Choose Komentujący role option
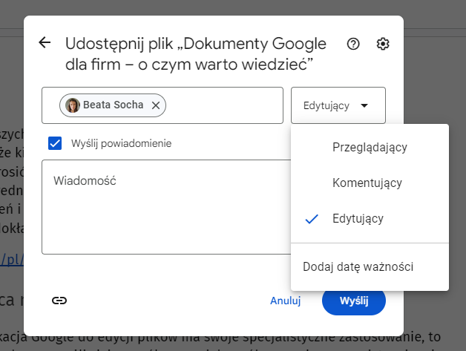466x351 pixels. click(370, 183)
